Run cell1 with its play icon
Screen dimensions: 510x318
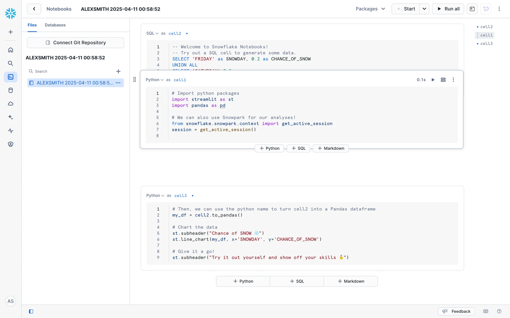(x=433, y=80)
